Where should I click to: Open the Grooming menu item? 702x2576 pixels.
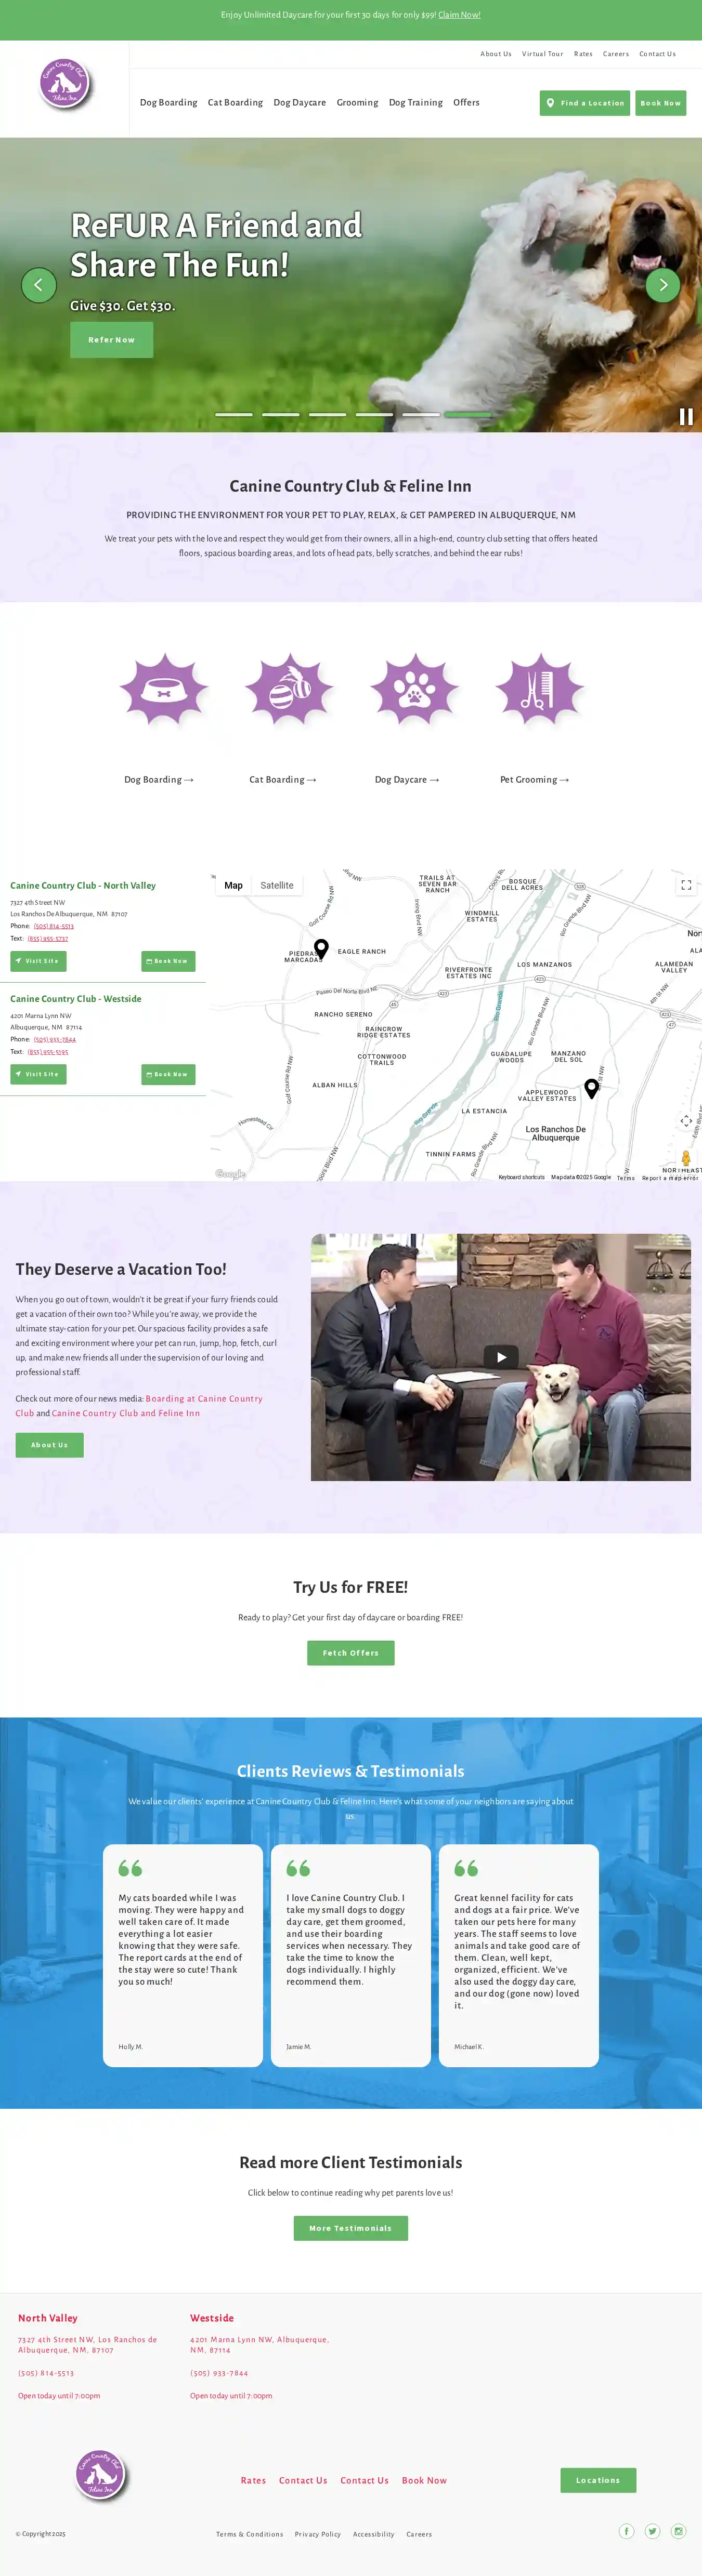coord(357,102)
